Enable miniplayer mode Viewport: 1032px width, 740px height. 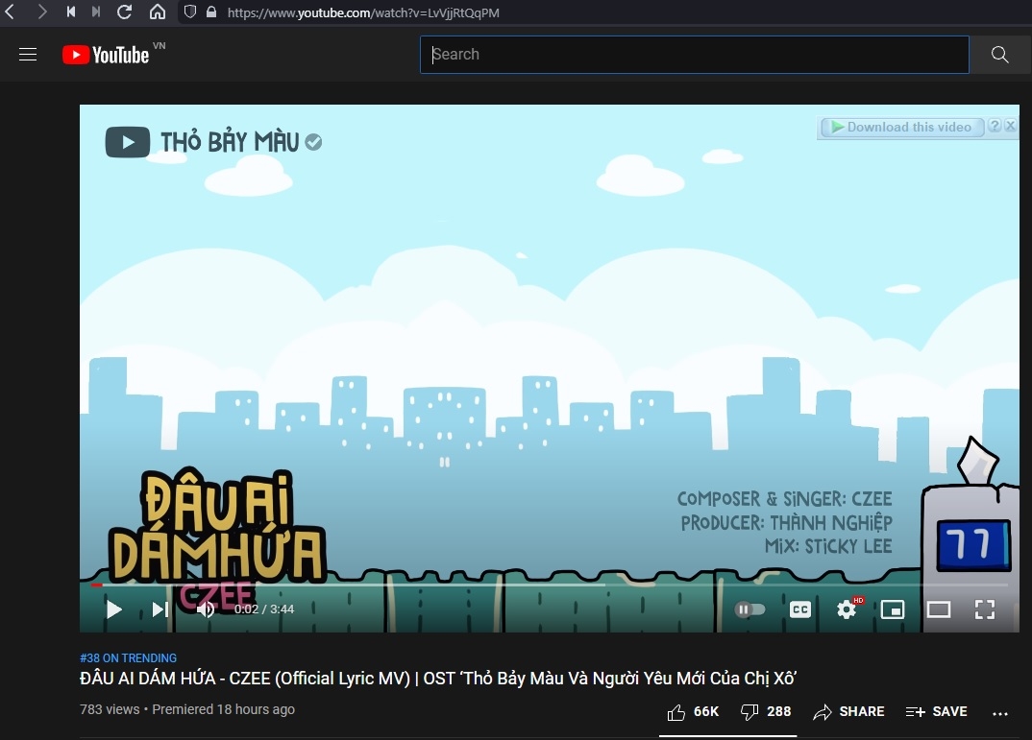[893, 609]
